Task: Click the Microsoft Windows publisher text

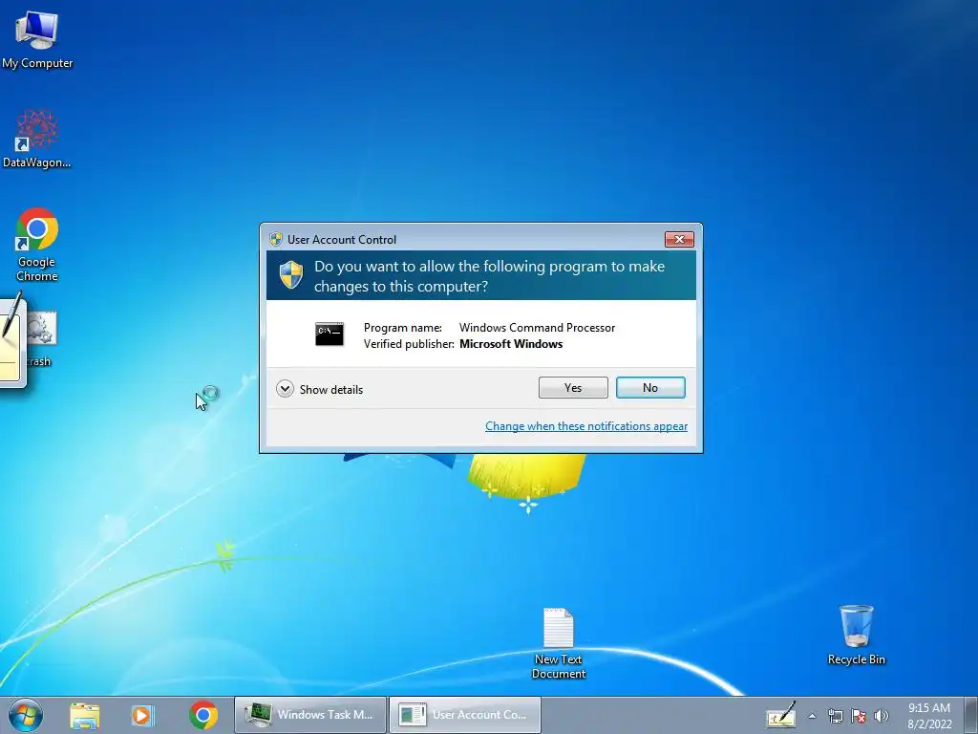Action: (x=511, y=344)
